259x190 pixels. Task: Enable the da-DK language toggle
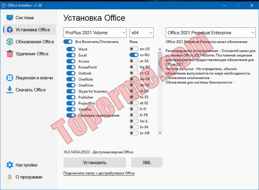(134, 79)
